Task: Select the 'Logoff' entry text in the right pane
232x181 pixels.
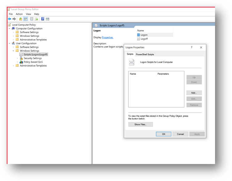Action: click(x=144, y=39)
